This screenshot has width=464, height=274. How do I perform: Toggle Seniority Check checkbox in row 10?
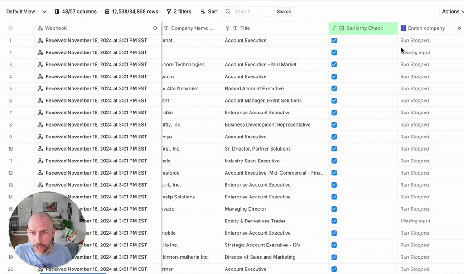334,149
